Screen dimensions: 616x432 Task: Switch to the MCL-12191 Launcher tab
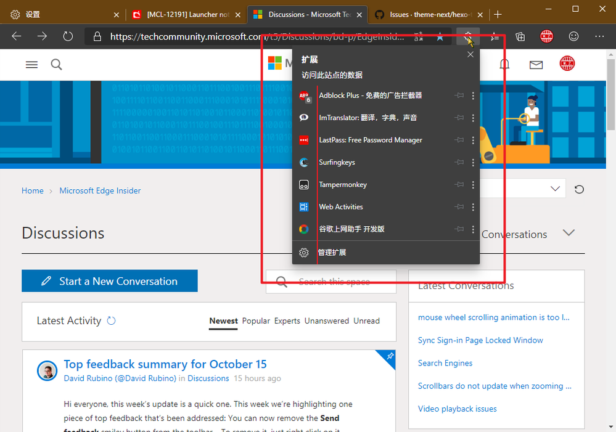click(x=186, y=15)
